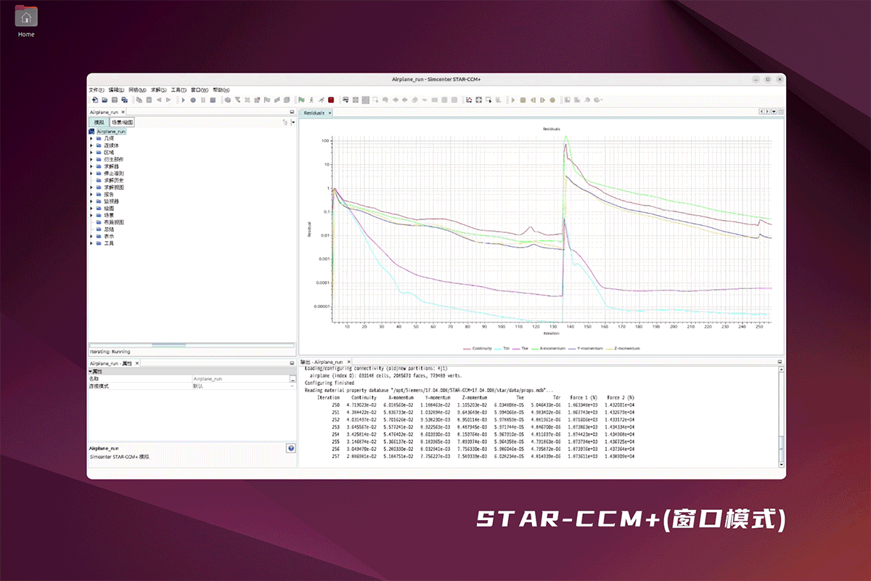
Task: Expand the 场景 tree node
Action: [x=91, y=215]
